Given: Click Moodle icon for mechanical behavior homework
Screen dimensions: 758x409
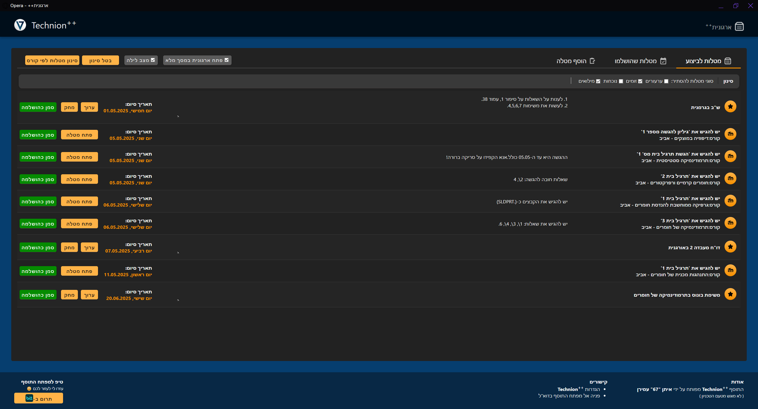Looking at the screenshot, I should [x=730, y=270].
